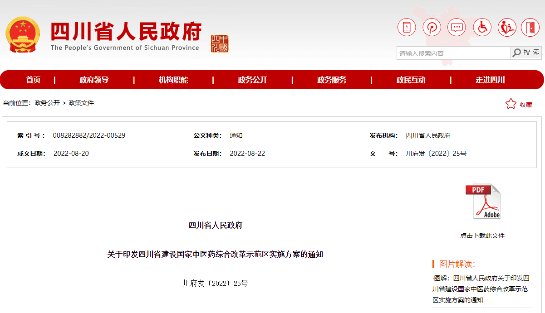Click the circular P-shaped icon
The image size is (545, 313).
pos(432,28)
